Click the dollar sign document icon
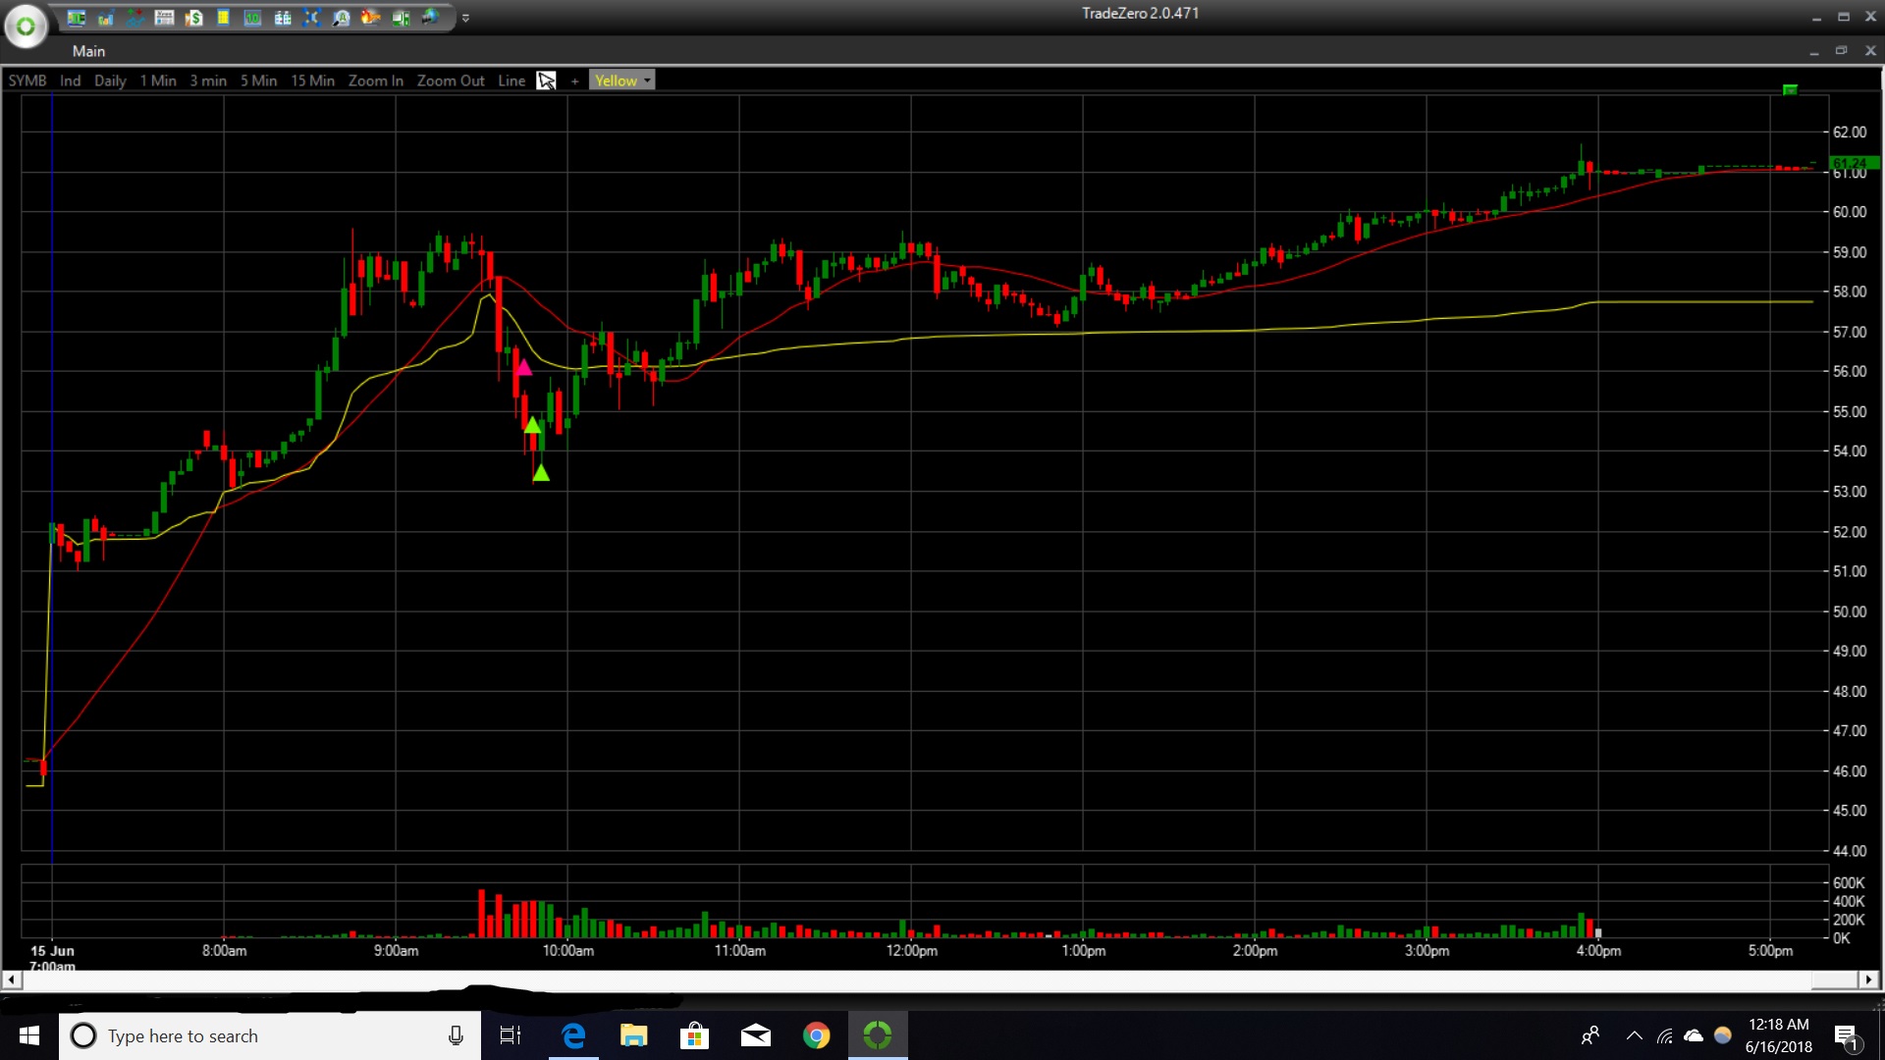 (x=194, y=18)
